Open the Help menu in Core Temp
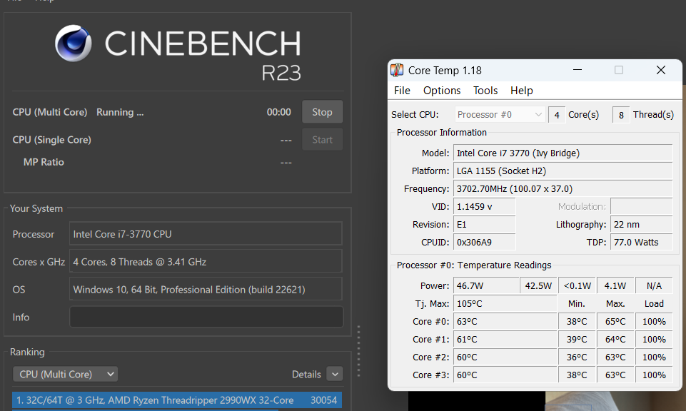The height and width of the screenshot is (411, 686). coord(522,91)
